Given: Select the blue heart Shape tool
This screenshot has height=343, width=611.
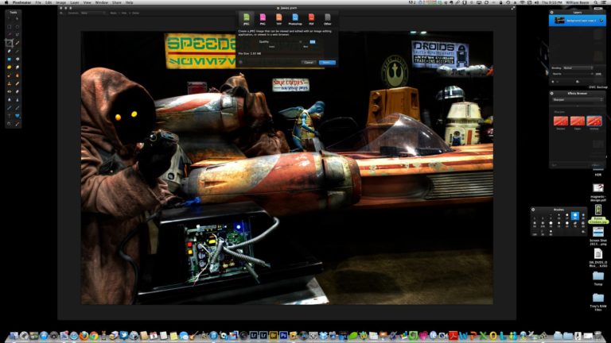Looking at the screenshot, I should tap(18, 116).
